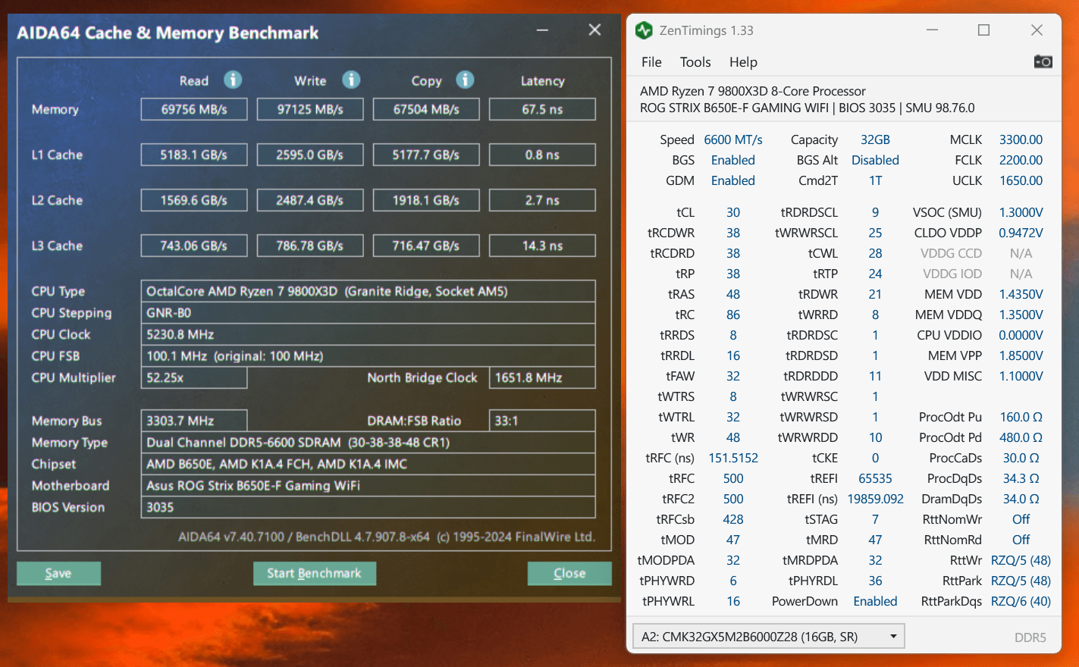Click the CPU Type field OctalCore AMD Ryzen
This screenshot has height=667, width=1079.
368,291
